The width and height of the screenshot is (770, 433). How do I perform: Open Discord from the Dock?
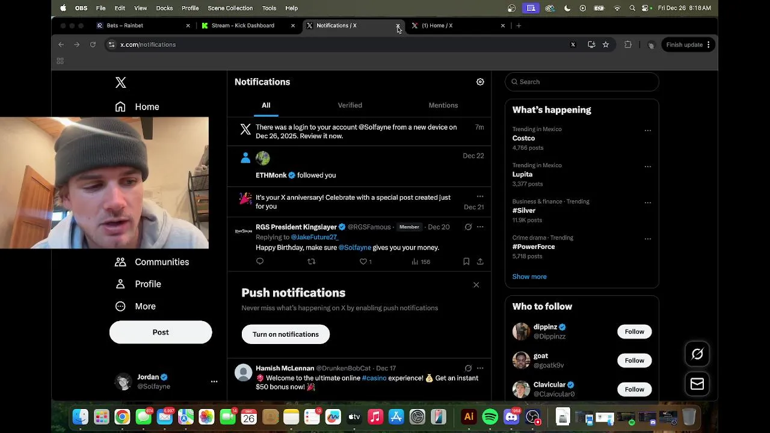coord(512,417)
